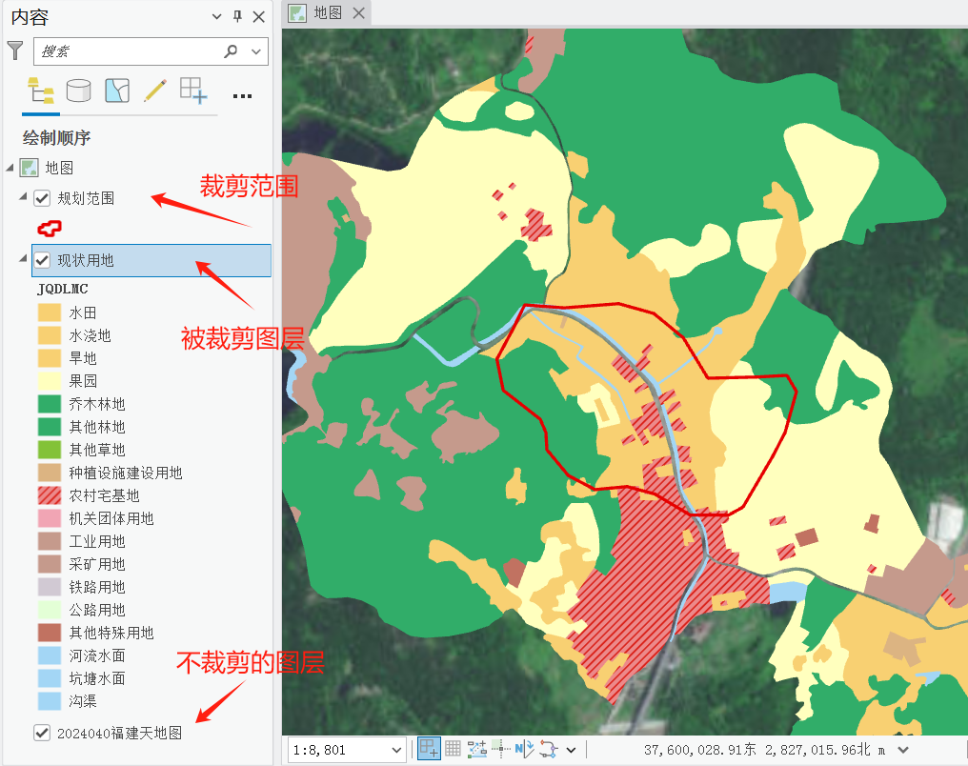Select the 规划范围 layer name
The image size is (968, 766).
[x=86, y=198]
